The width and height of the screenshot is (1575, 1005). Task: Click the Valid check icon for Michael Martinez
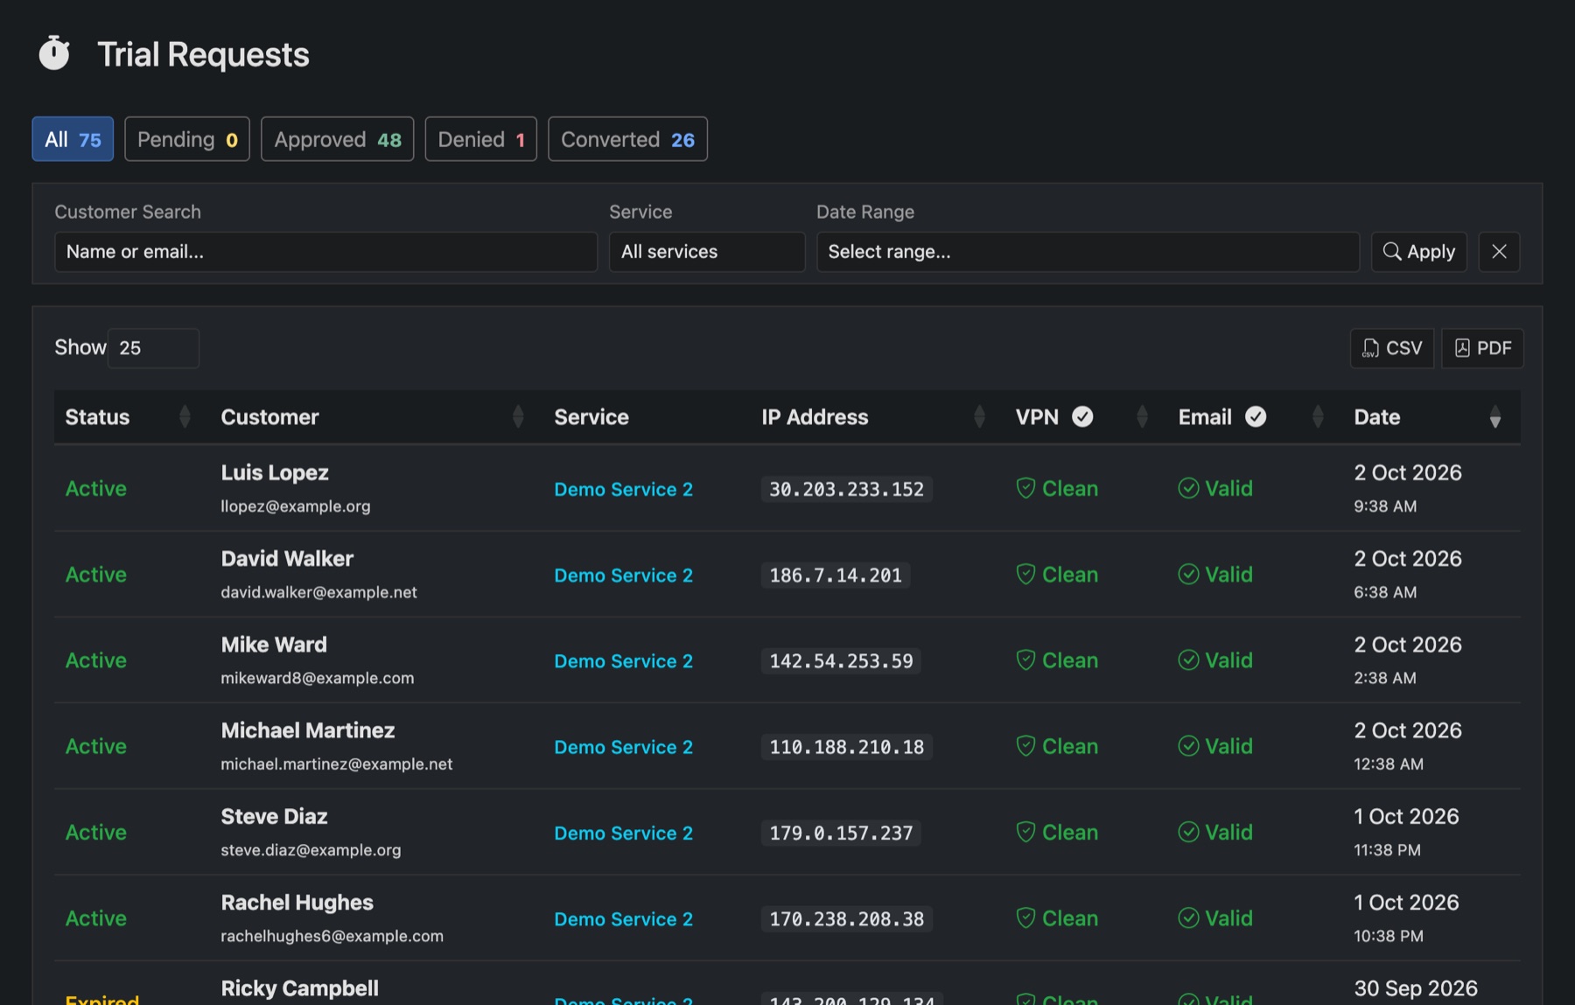point(1188,745)
